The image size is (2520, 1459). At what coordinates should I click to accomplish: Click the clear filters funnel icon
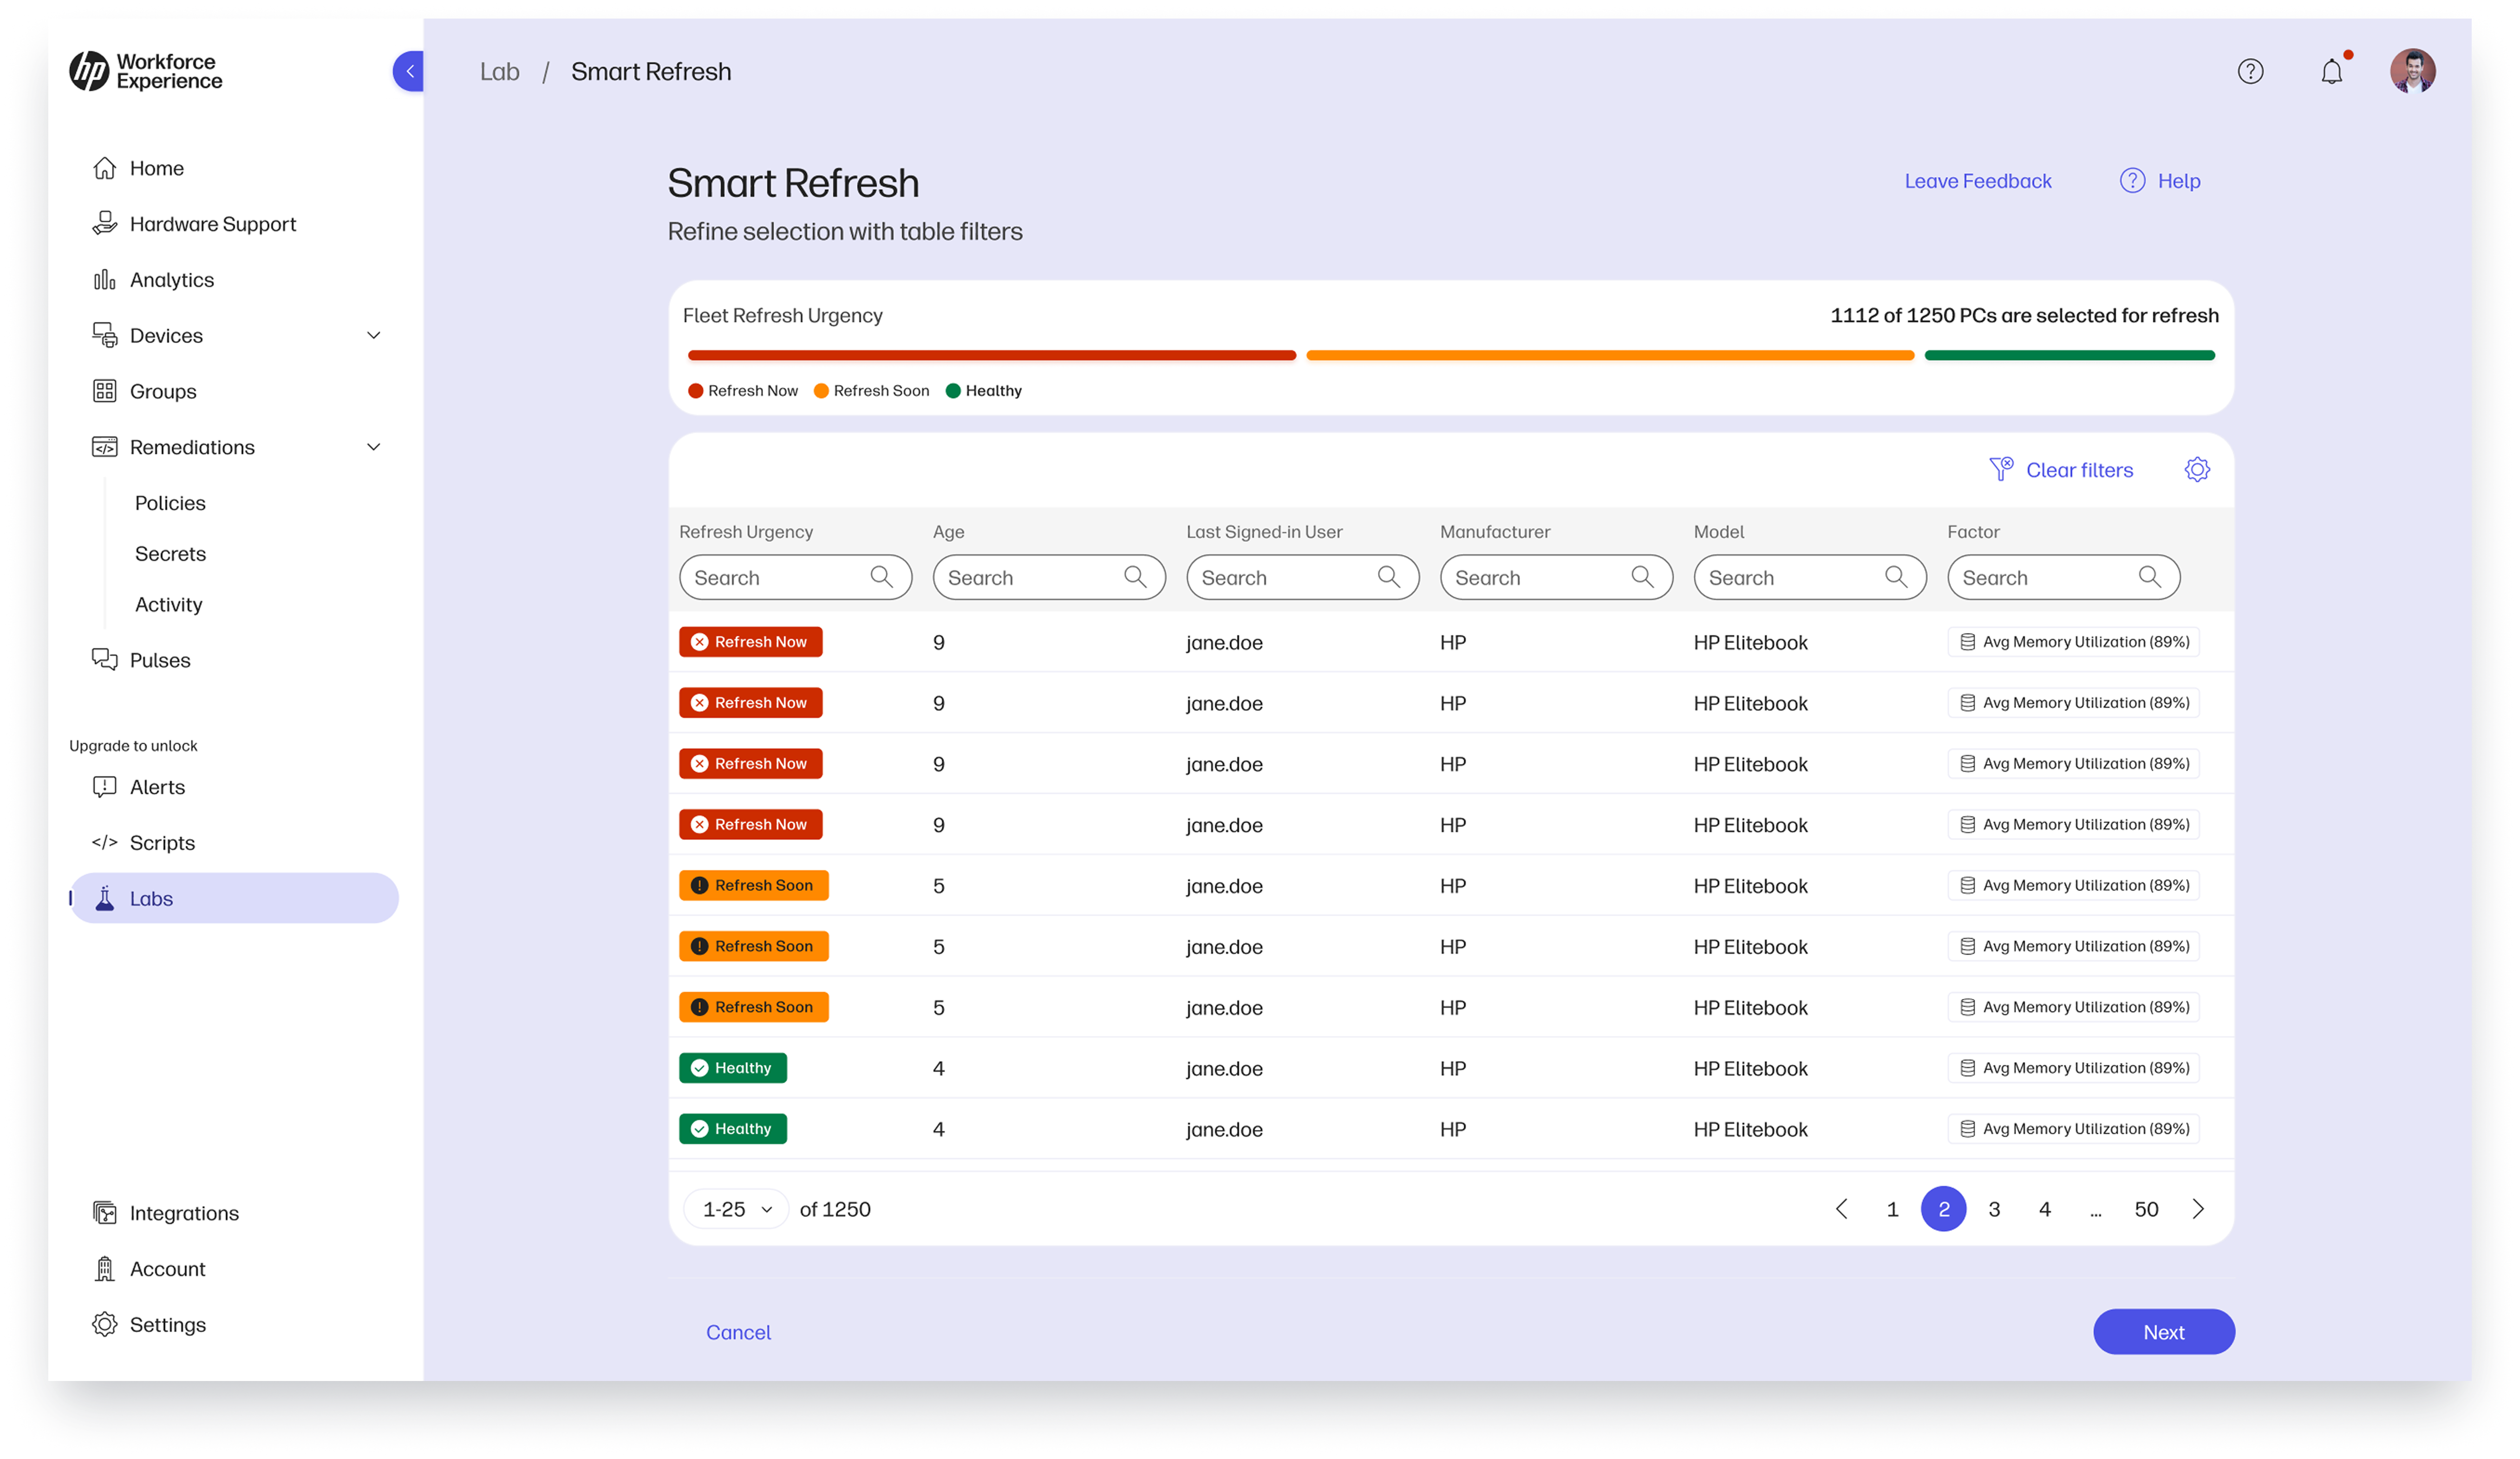[x=2001, y=469]
